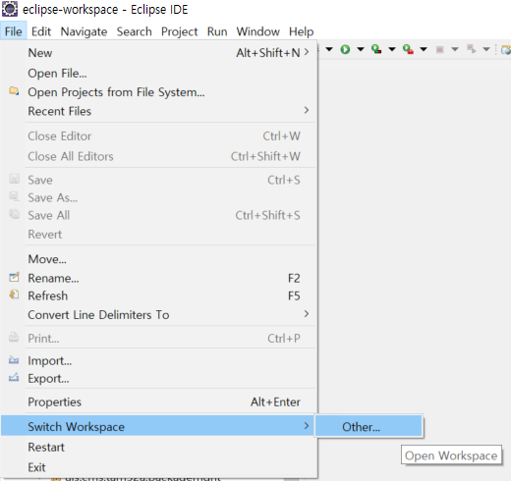This screenshot has height=481, width=511.
Task: Select Close All Editors menu entry
Action: coord(159,156)
